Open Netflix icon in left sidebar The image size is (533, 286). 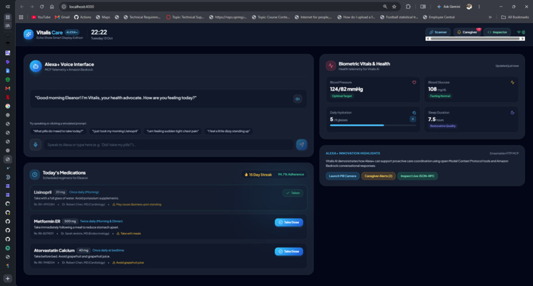(7, 97)
